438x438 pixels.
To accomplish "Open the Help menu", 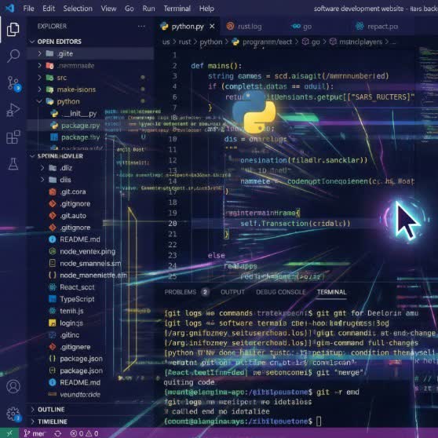I will (x=206, y=9).
